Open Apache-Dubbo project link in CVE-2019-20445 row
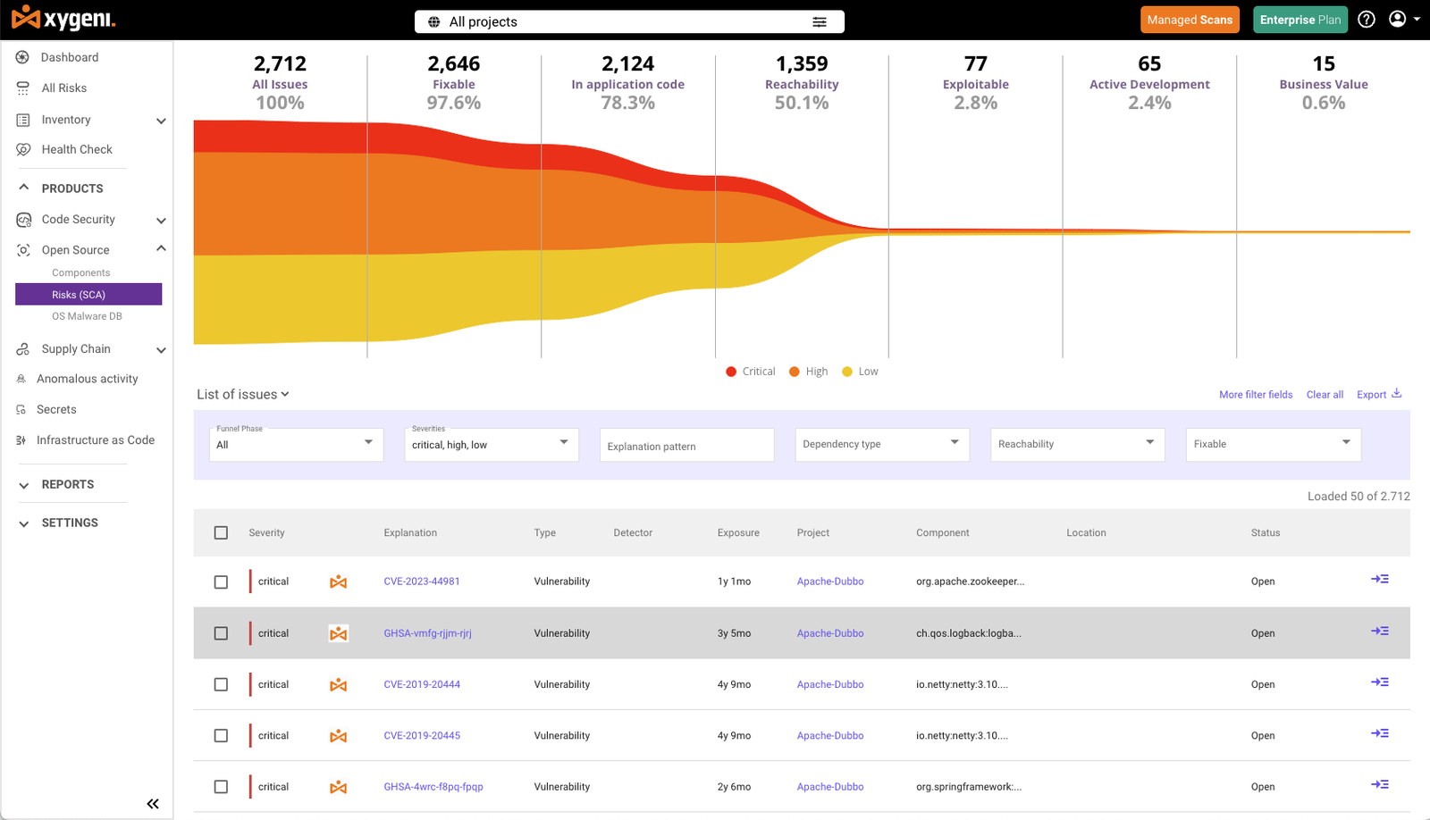Viewport: 1430px width, 820px height. click(830, 736)
